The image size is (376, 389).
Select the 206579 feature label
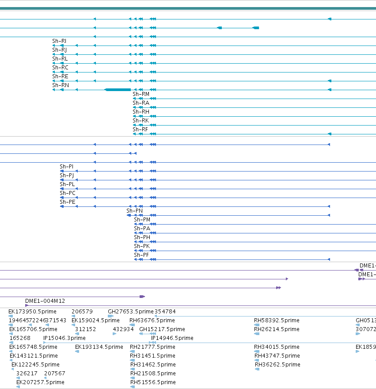click(82, 312)
